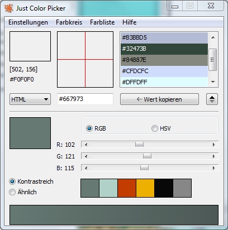The image size is (228, 230).
Task: Click the G: 121 value label
Action: point(65,156)
